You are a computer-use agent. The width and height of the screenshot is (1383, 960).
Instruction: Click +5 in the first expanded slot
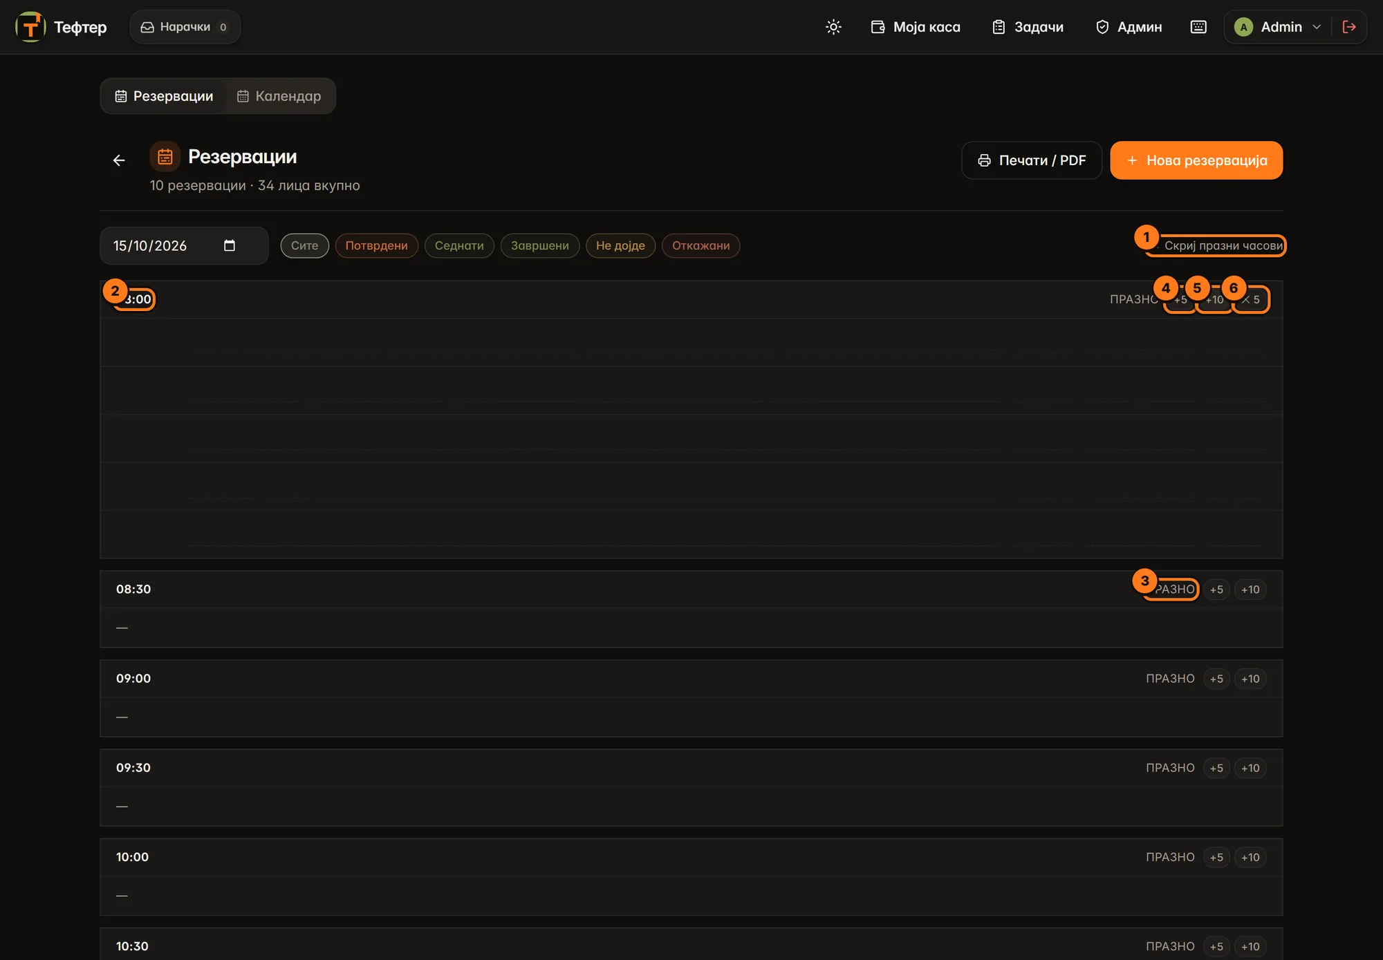(1180, 299)
